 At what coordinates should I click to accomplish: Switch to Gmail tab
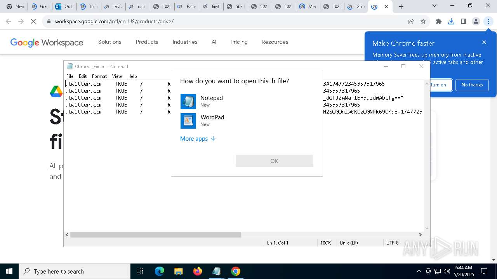tap(40, 7)
